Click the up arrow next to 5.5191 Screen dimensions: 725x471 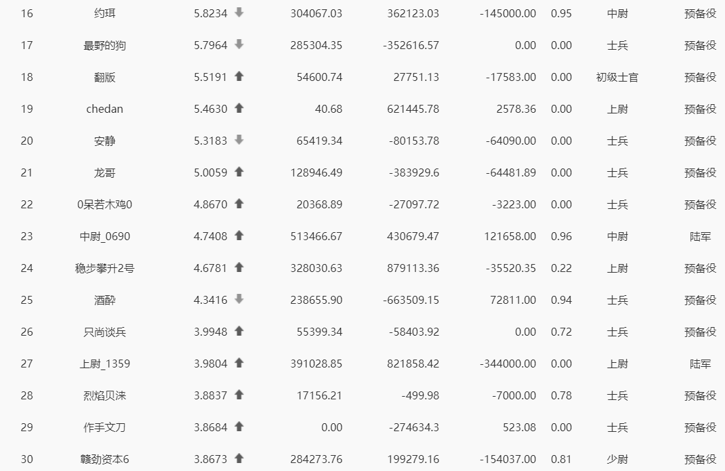[x=239, y=76]
